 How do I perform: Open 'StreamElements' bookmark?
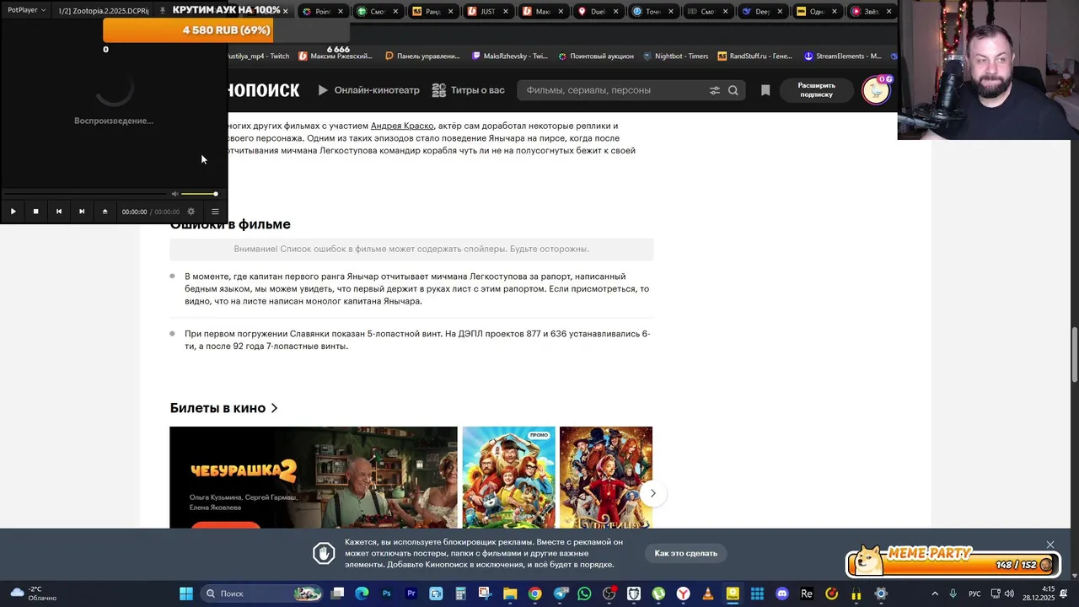tap(842, 56)
